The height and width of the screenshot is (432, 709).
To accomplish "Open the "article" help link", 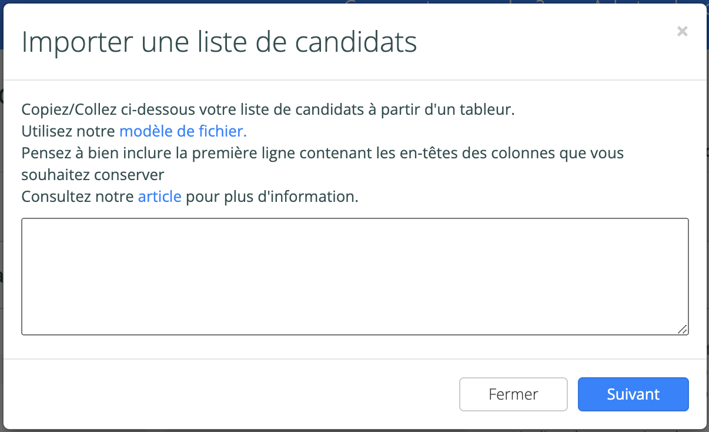I will (159, 197).
